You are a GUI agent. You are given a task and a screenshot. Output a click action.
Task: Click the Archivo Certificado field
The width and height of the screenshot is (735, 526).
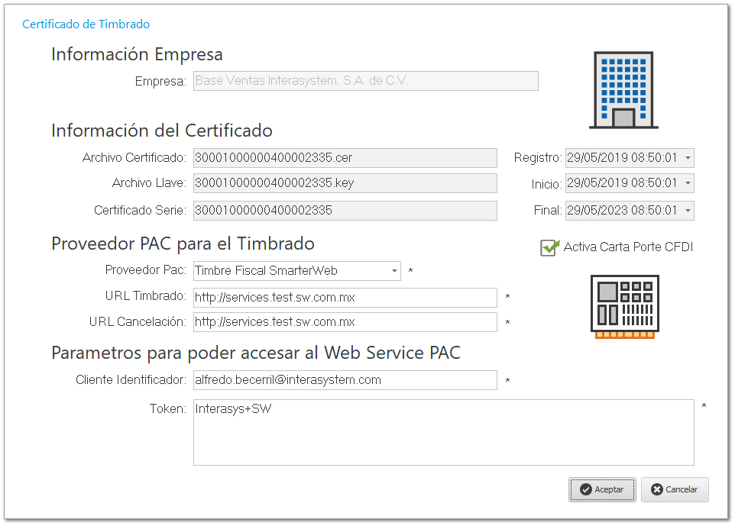(345, 158)
